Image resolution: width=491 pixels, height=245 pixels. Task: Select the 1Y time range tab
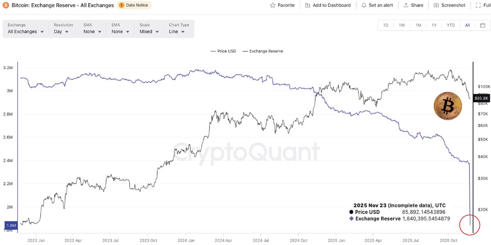[x=434, y=25]
